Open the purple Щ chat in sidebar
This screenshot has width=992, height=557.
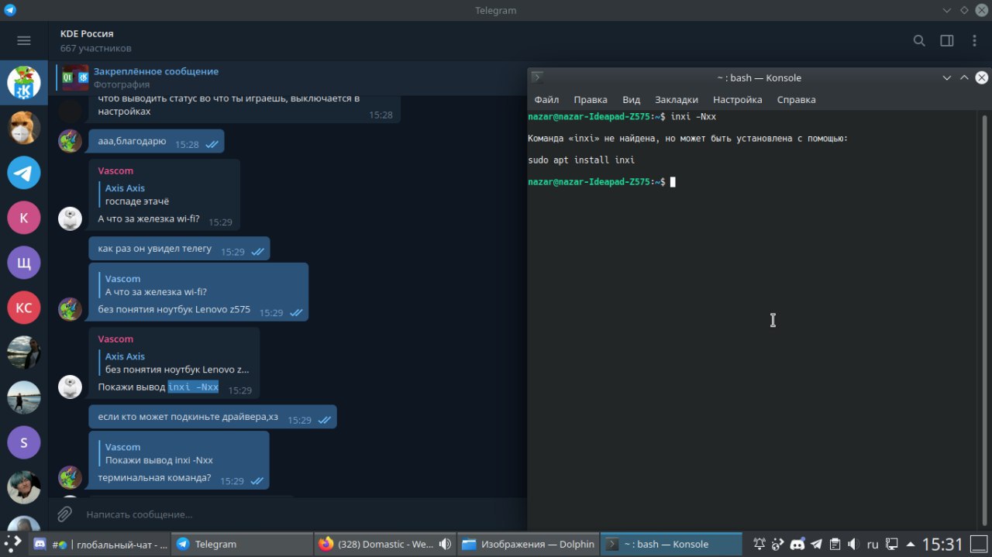click(x=24, y=263)
